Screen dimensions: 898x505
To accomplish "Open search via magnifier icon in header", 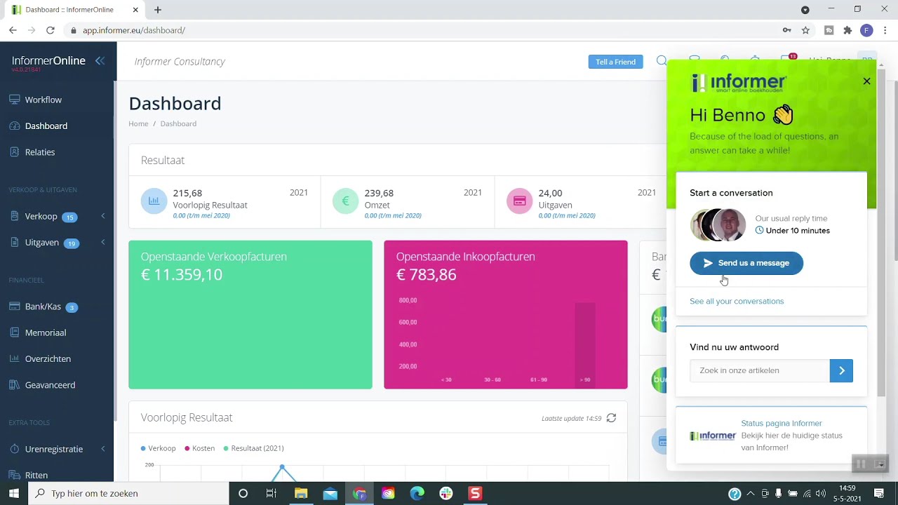I will pyautogui.click(x=662, y=61).
